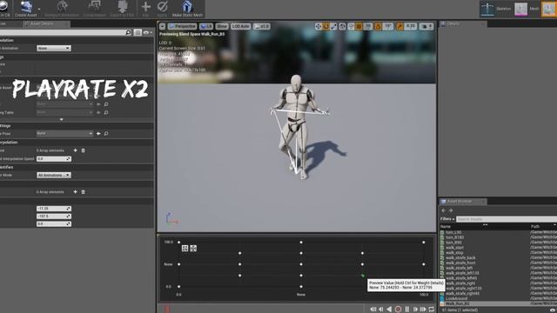Step one frame backward

[x=381, y=310]
